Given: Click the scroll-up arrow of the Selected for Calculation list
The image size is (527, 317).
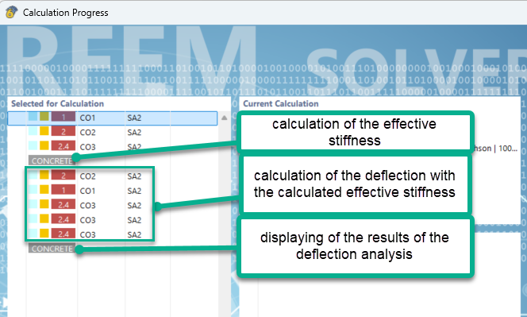Looking at the screenshot, I should (224, 118).
